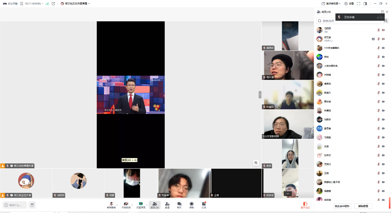The image size is (391, 213).
Task: Enter full screen mode via top bar icon
Action: click(359, 4)
